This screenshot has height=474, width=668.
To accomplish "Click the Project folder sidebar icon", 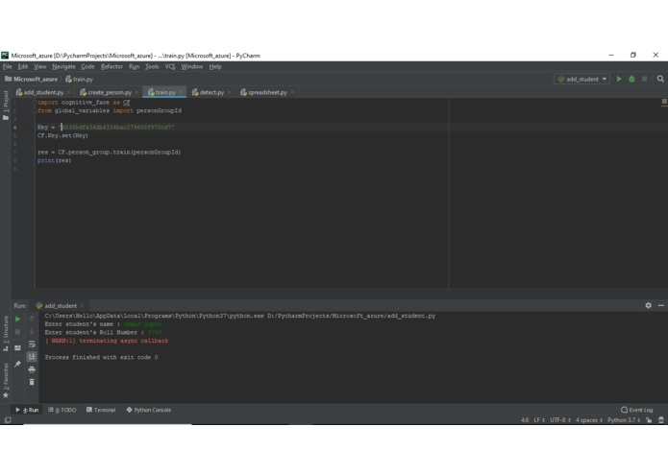I will tap(6, 117).
